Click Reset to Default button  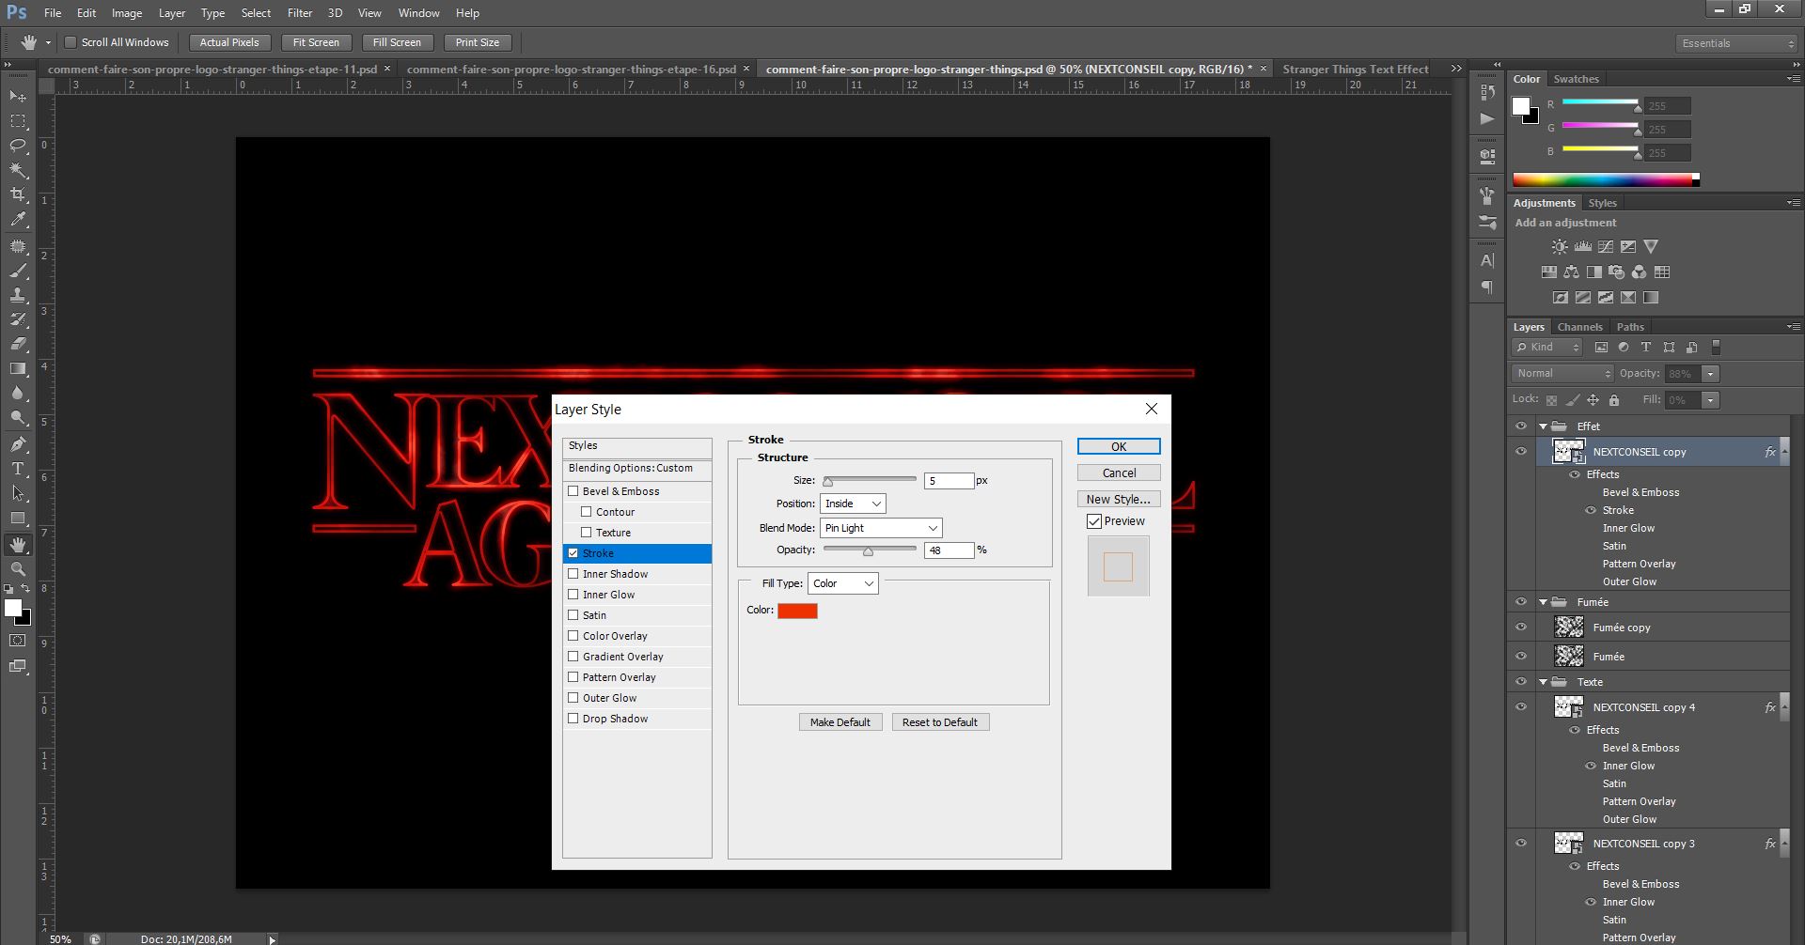coord(940,722)
